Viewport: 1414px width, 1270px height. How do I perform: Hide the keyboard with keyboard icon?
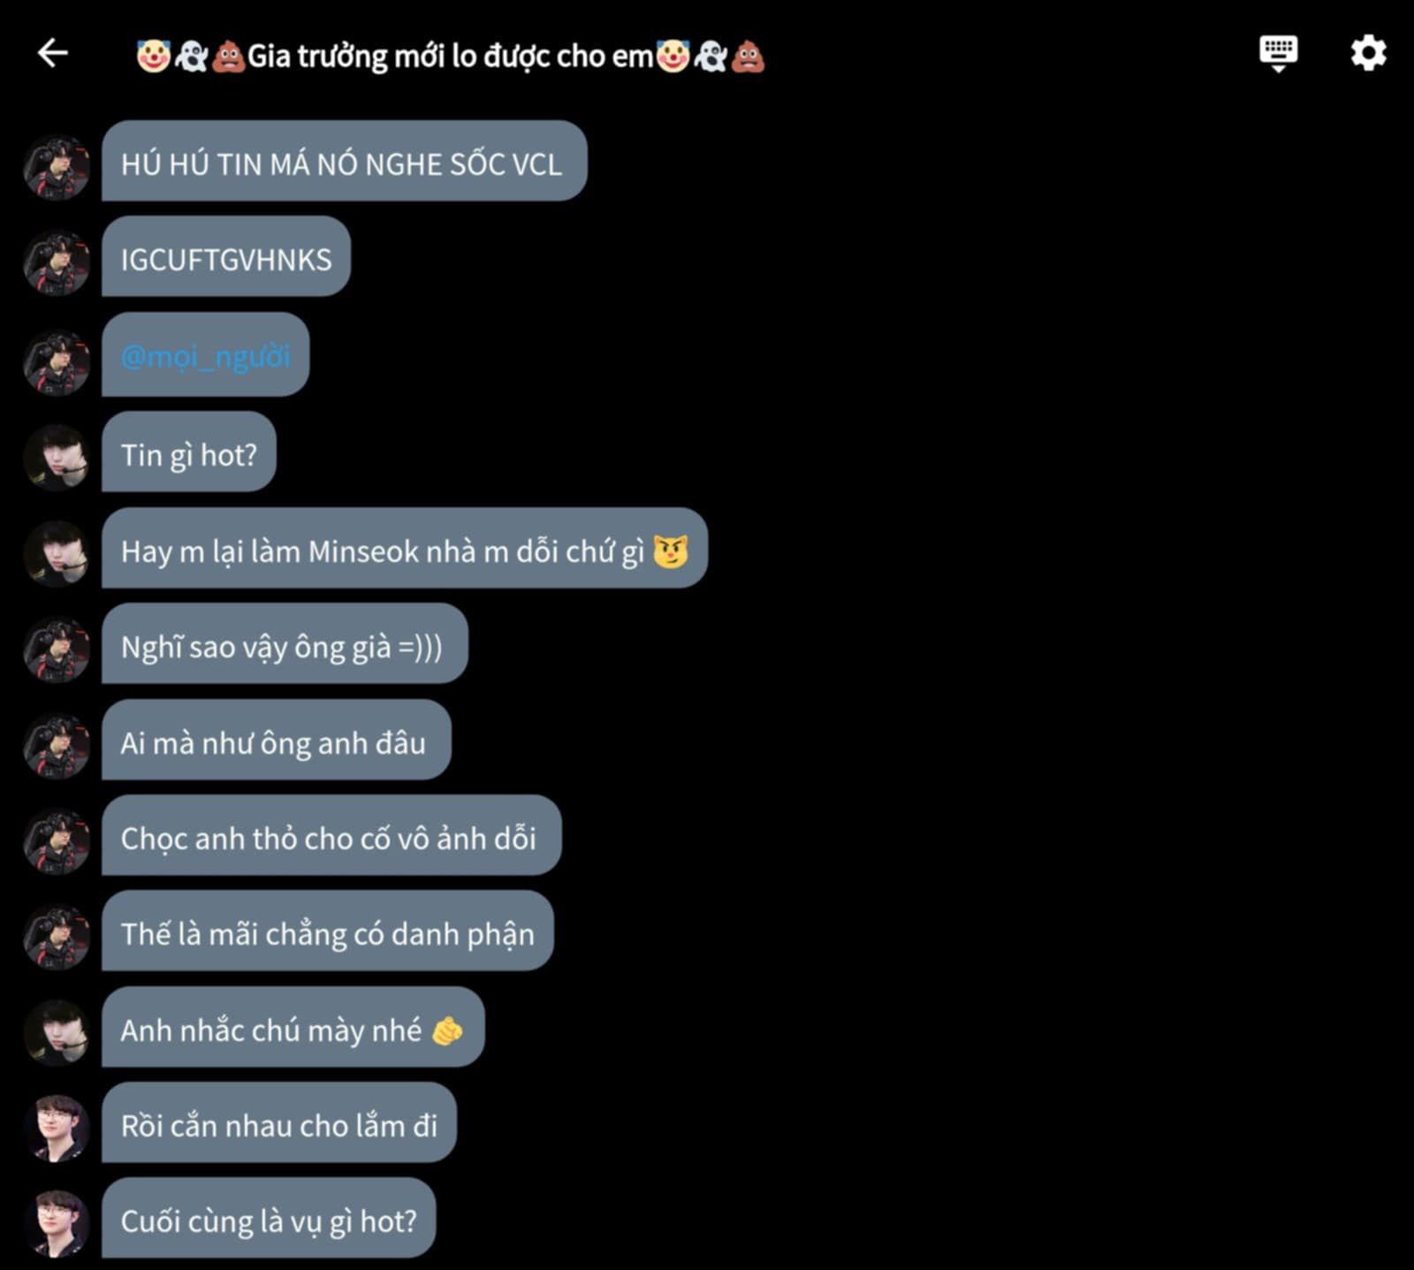point(1278,53)
